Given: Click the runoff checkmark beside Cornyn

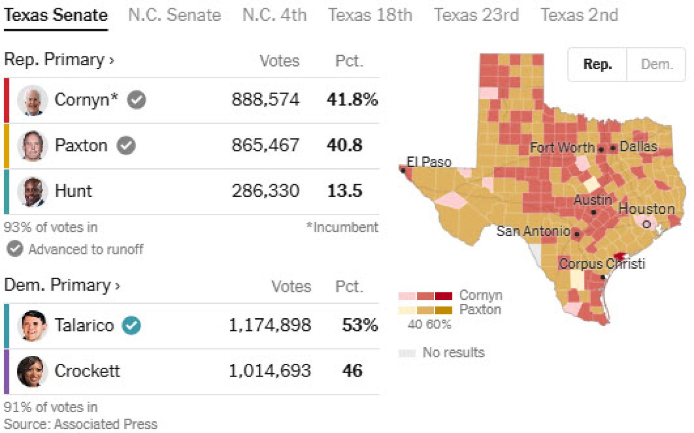Looking at the screenshot, I should tap(137, 100).
